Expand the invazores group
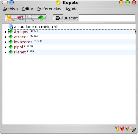This screenshot has width=138, height=134. [x=5, y=42]
